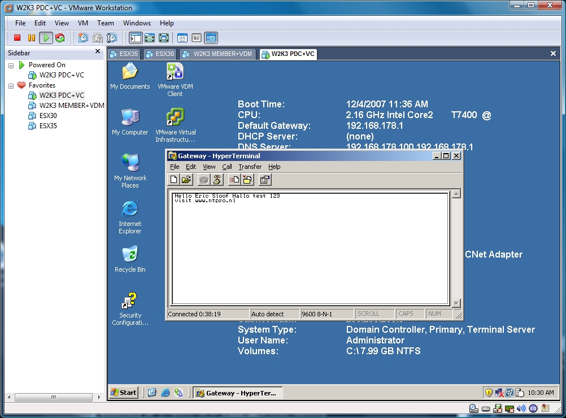Open the VMware Edit menu
The image size is (566, 418).
[x=40, y=23]
